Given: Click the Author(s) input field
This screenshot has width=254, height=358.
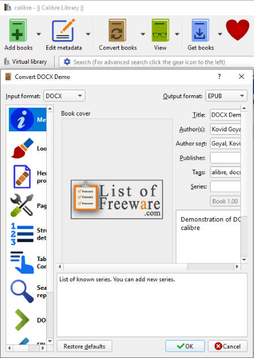Looking at the screenshot, I should tap(225, 129).
